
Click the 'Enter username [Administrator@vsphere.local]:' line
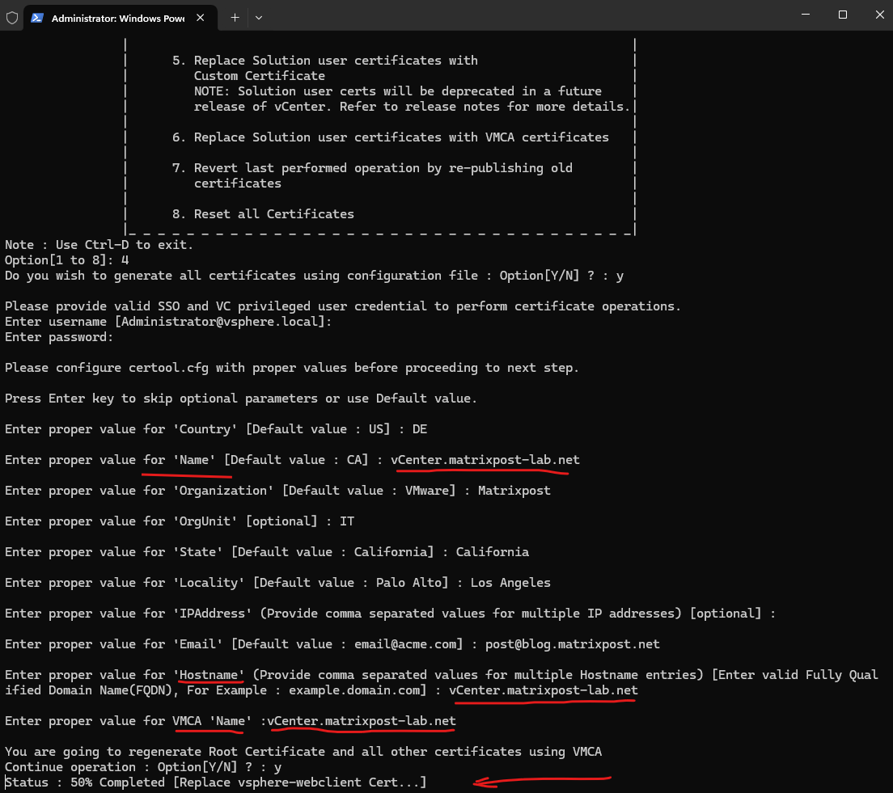168,322
